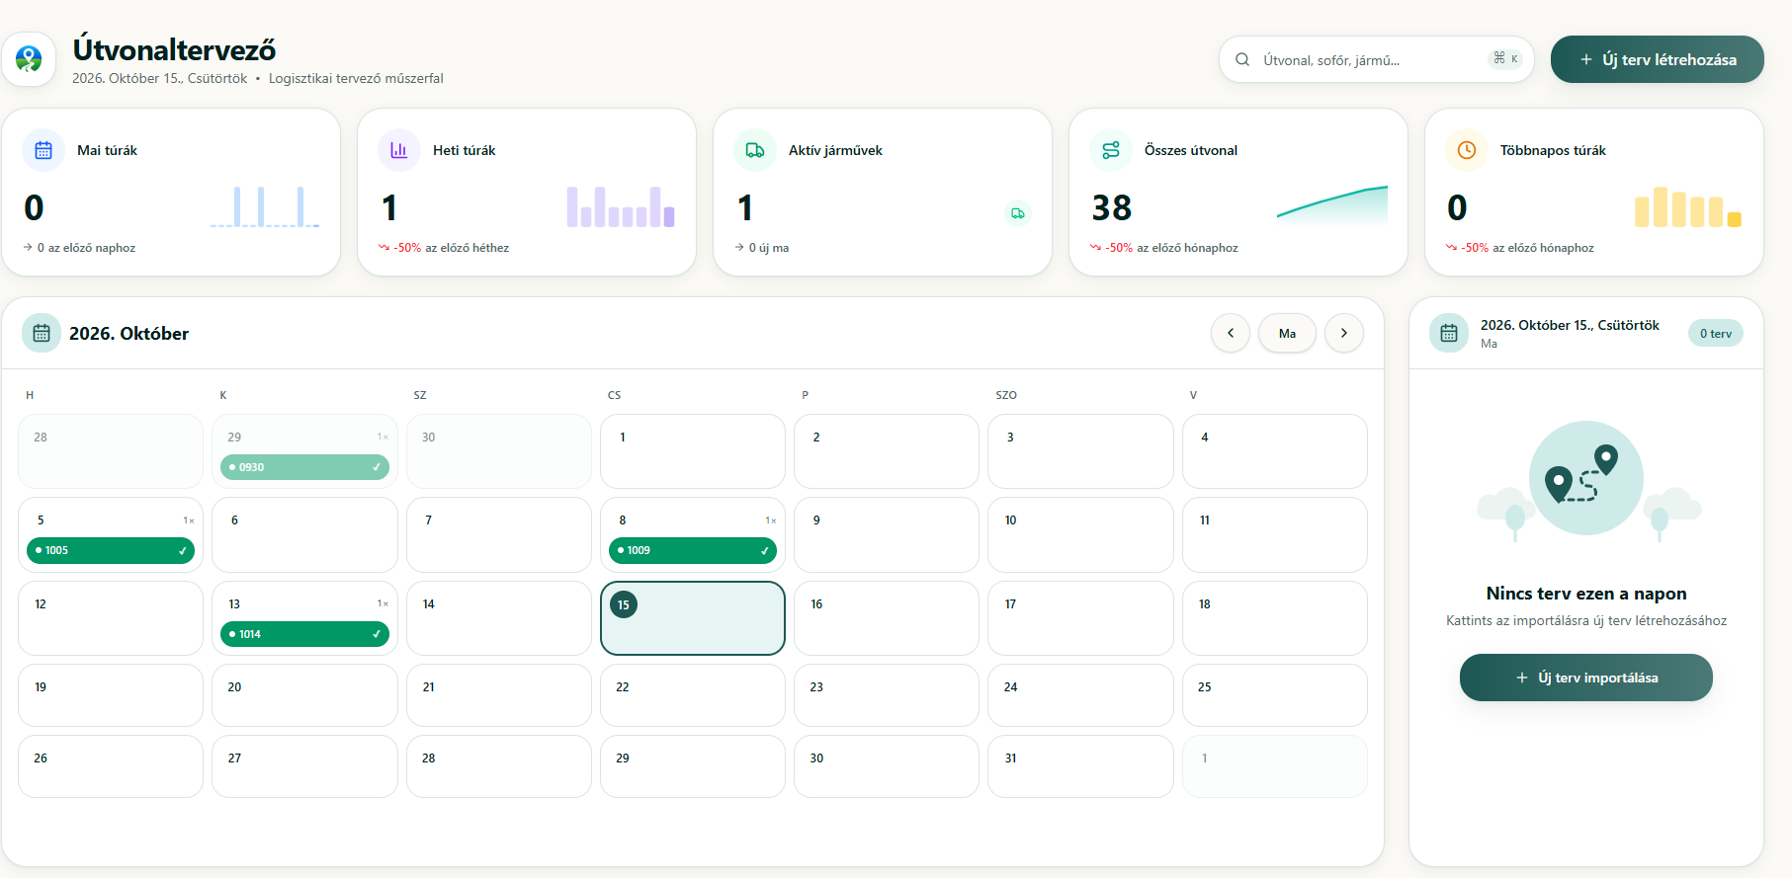Click the Mai túrák calendar icon
1792x878 pixels.
pyautogui.click(x=43, y=150)
